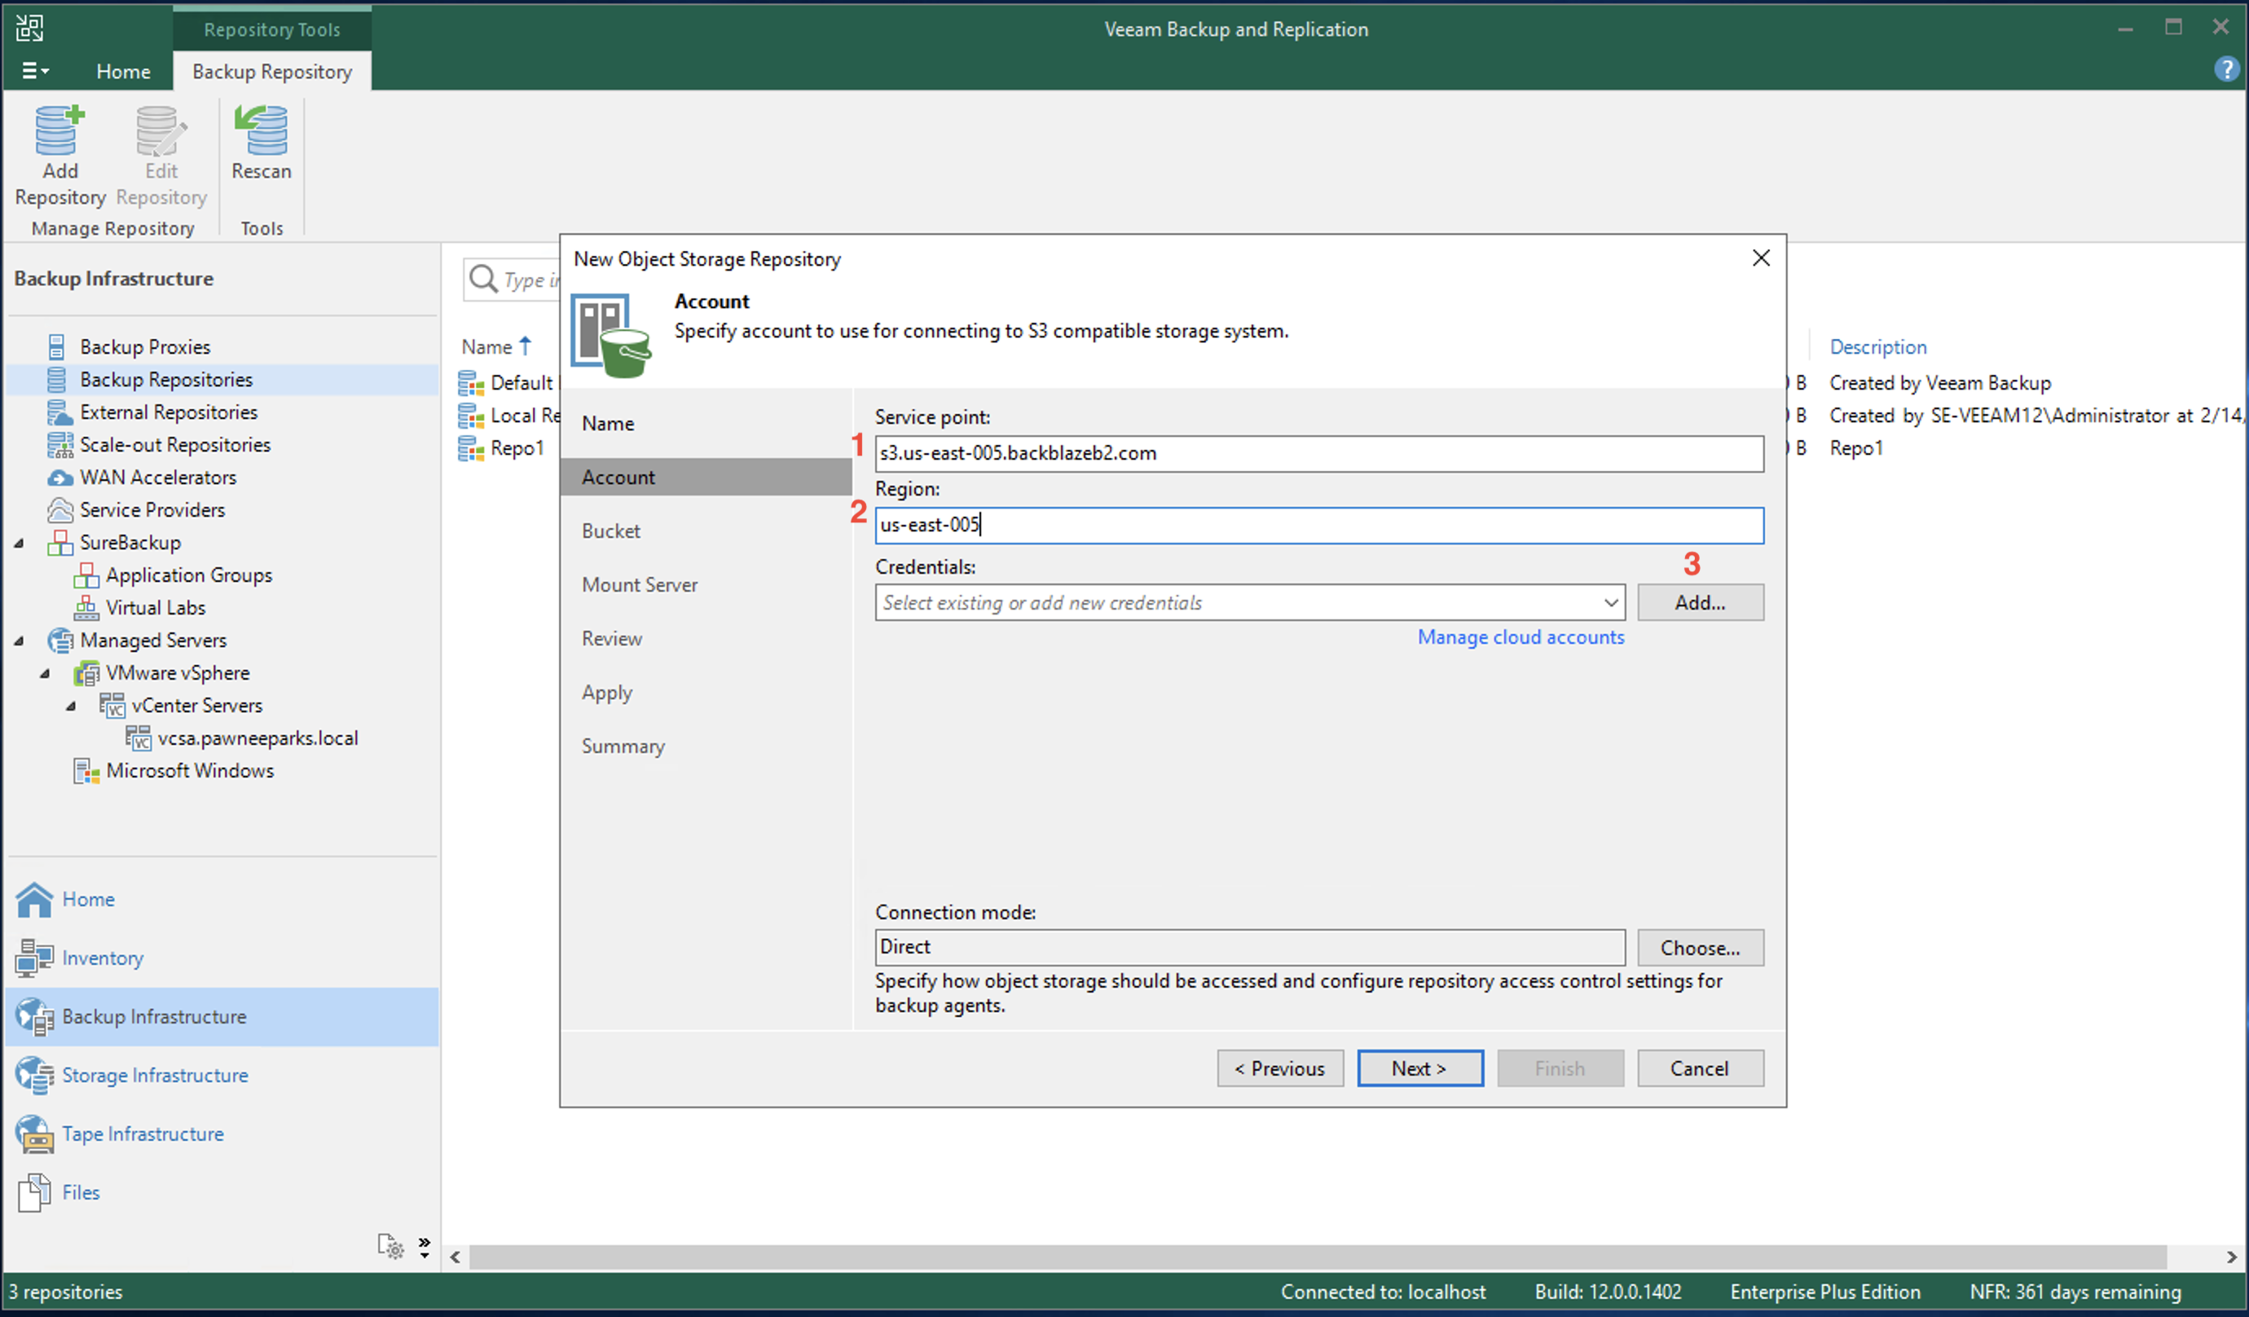Click the Choose... connection mode button
The image size is (2249, 1317).
pyautogui.click(x=1699, y=947)
